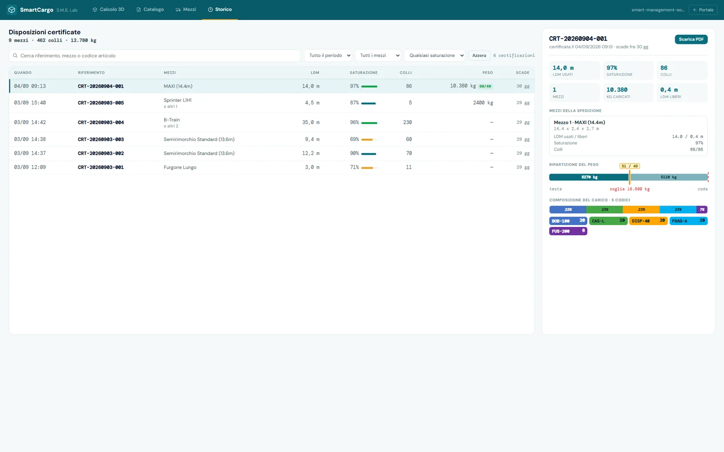Sort by the RIFERIMENTO column header

click(91, 73)
